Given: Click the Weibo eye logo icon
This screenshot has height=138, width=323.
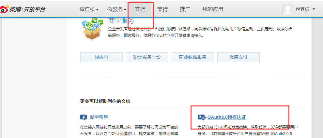Looking at the screenshot, I should (4, 9).
